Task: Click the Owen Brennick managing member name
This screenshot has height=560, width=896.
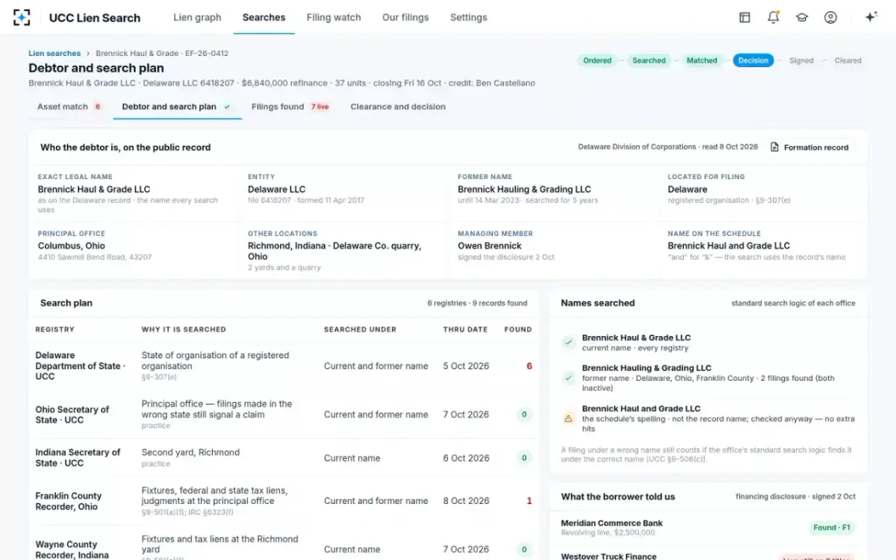Action: pyautogui.click(x=490, y=246)
